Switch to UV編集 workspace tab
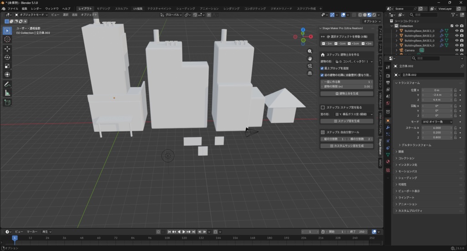Screen dimensions: 467x251 [138, 9]
